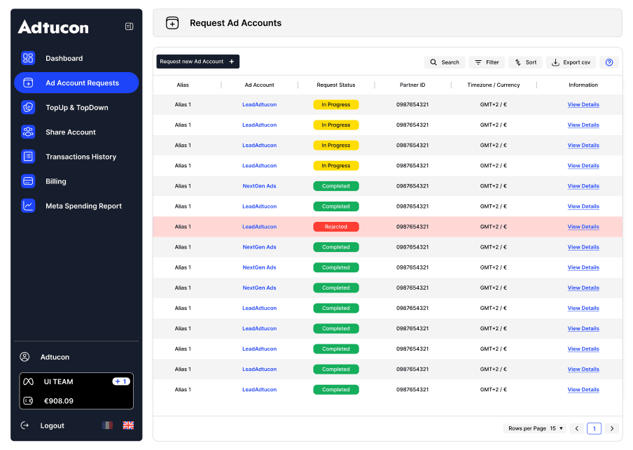This screenshot has width=633, height=450.
Task: Click the export download icon
Action: 555,62
